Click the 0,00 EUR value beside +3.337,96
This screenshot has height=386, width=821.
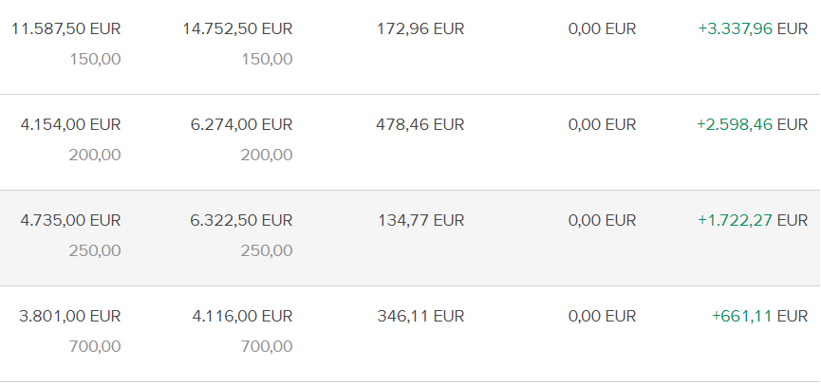point(602,28)
